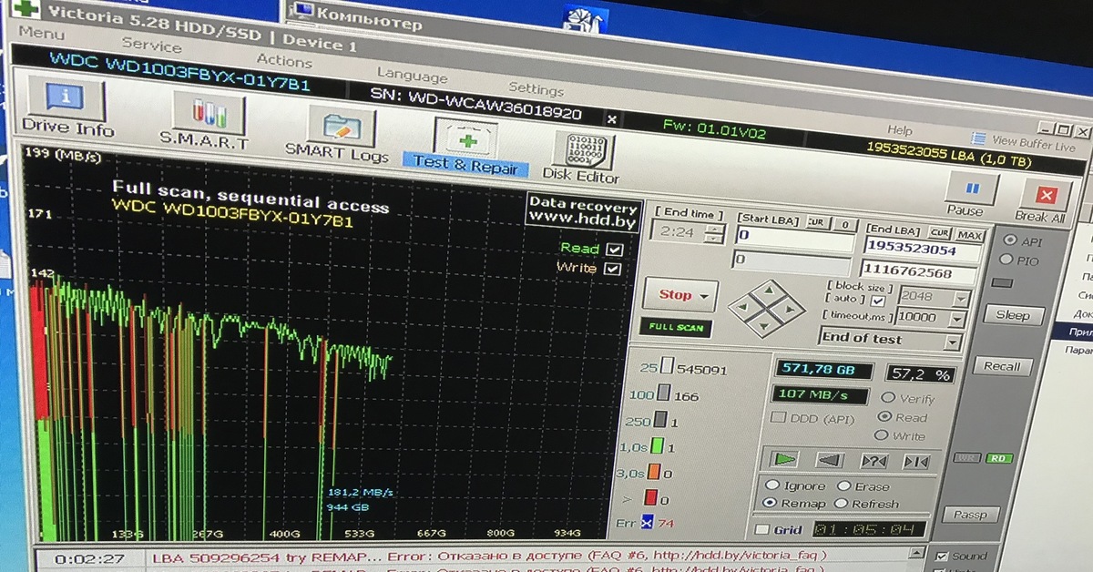This screenshot has width=1093, height=572.
Task: Select the Remap radio option
Action: click(x=771, y=503)
